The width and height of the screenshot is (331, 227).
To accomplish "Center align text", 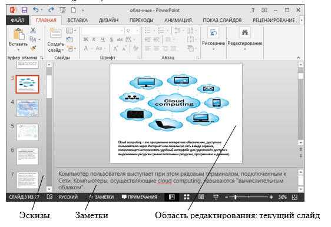I will coord(157,49).
